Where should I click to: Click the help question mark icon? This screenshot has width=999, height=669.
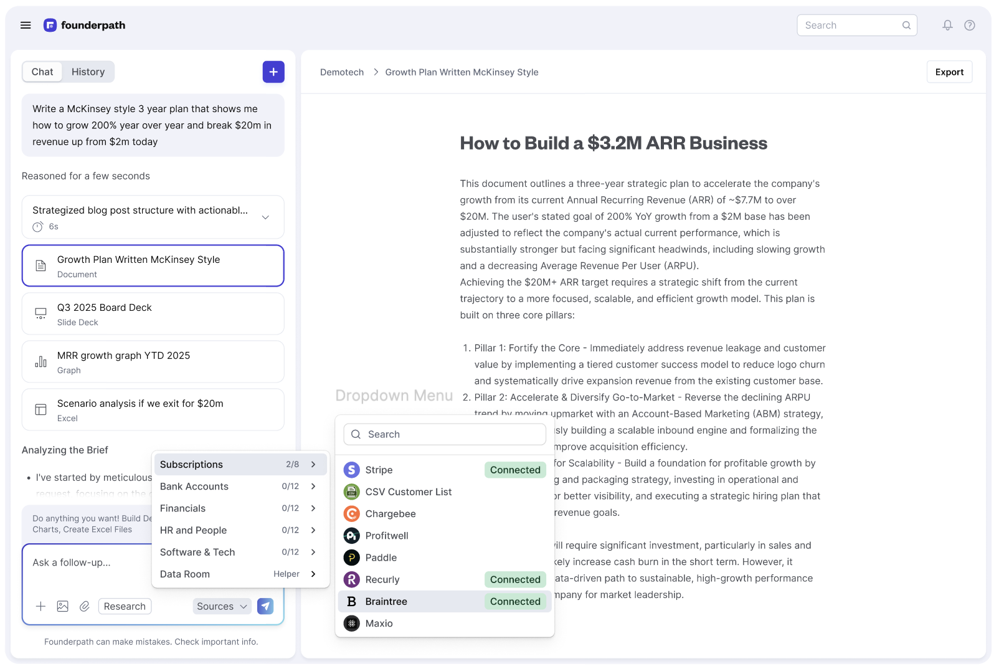click(970, 25)
